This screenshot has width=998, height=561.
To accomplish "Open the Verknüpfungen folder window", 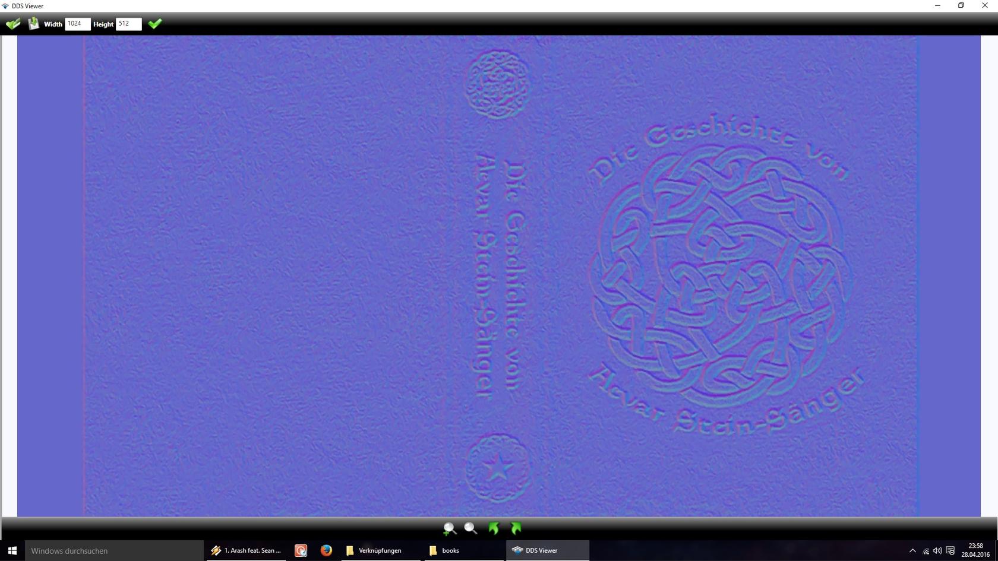I will click(380, 550).
